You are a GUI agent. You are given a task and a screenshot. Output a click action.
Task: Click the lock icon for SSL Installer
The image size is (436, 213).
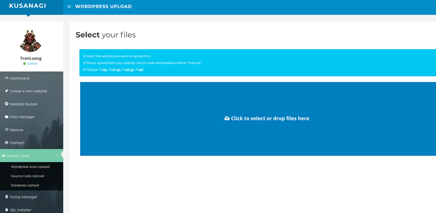tap(7, 210)
